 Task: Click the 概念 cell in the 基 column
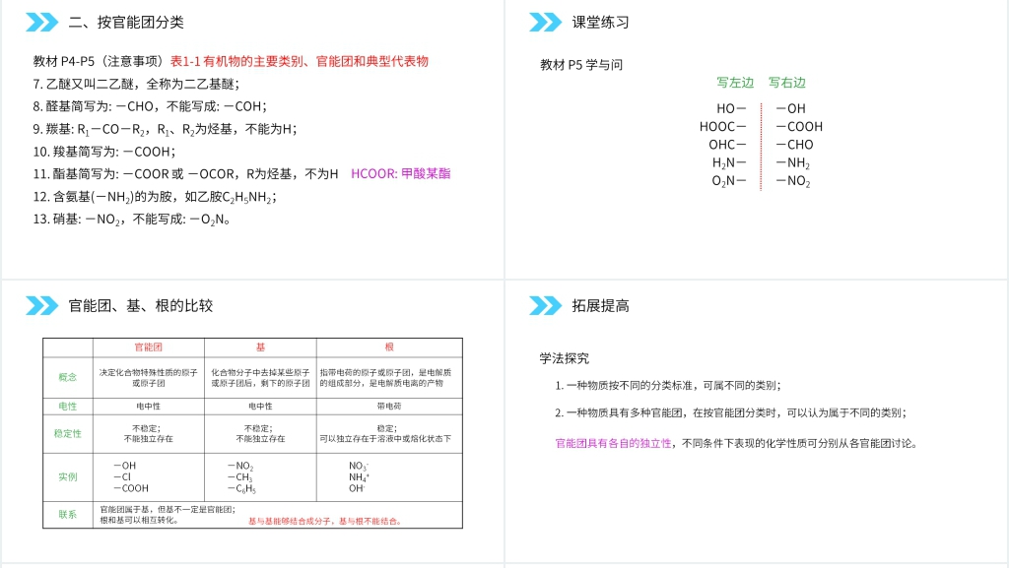point(260,378)
